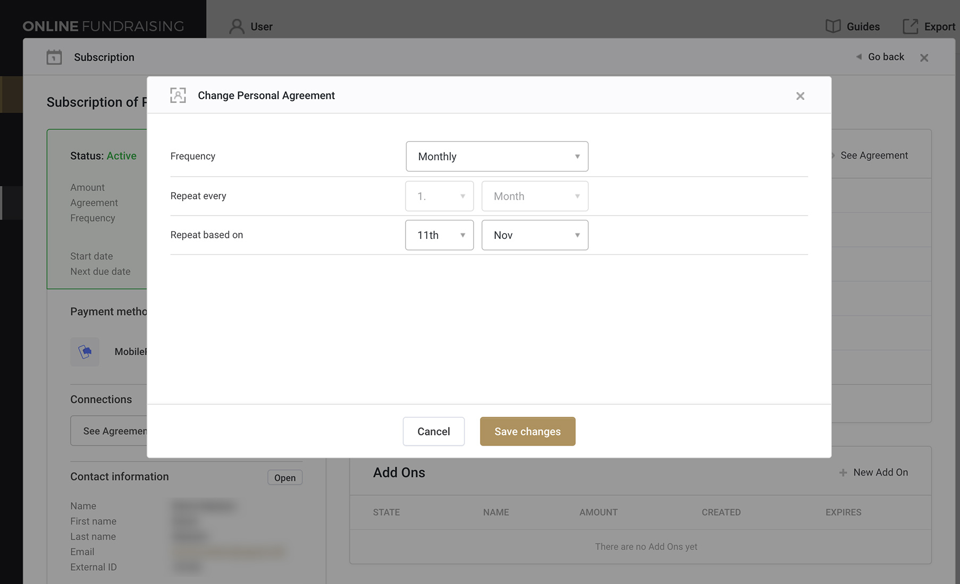Viewport: 960px width, 584px height.
Task: Click the CREATED column header
Action: coord(721,512)
